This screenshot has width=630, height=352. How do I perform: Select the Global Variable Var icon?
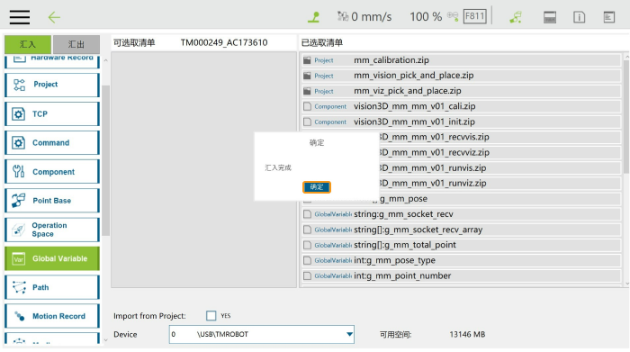click(19, 258)
